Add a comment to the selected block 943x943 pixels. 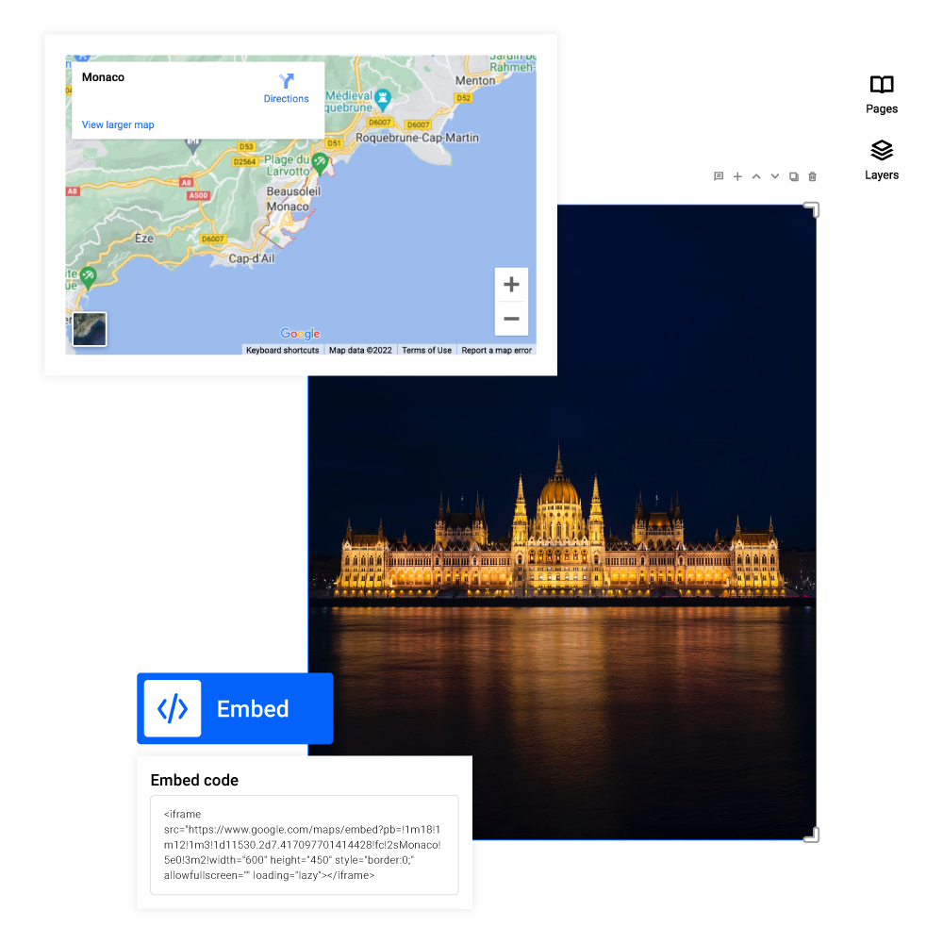click(x=718, y=176)
